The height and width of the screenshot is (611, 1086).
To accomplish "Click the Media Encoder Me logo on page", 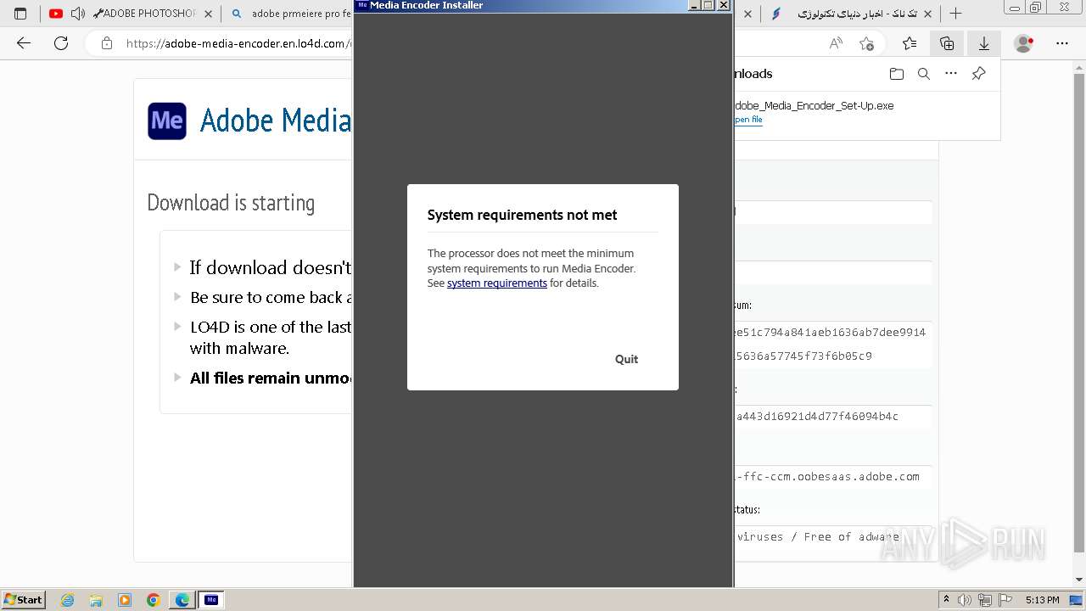I will tap(167, 121).
